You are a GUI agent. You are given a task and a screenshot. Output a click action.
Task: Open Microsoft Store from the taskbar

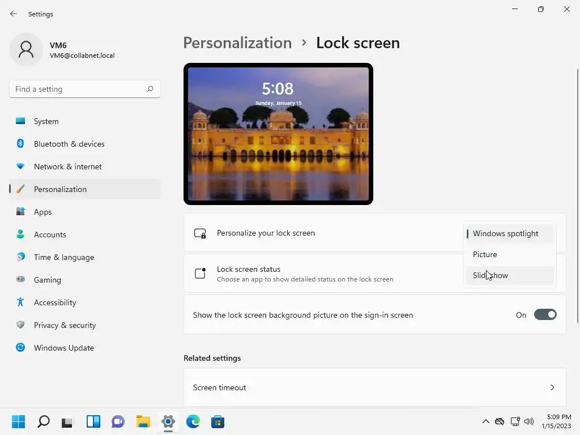217,421
